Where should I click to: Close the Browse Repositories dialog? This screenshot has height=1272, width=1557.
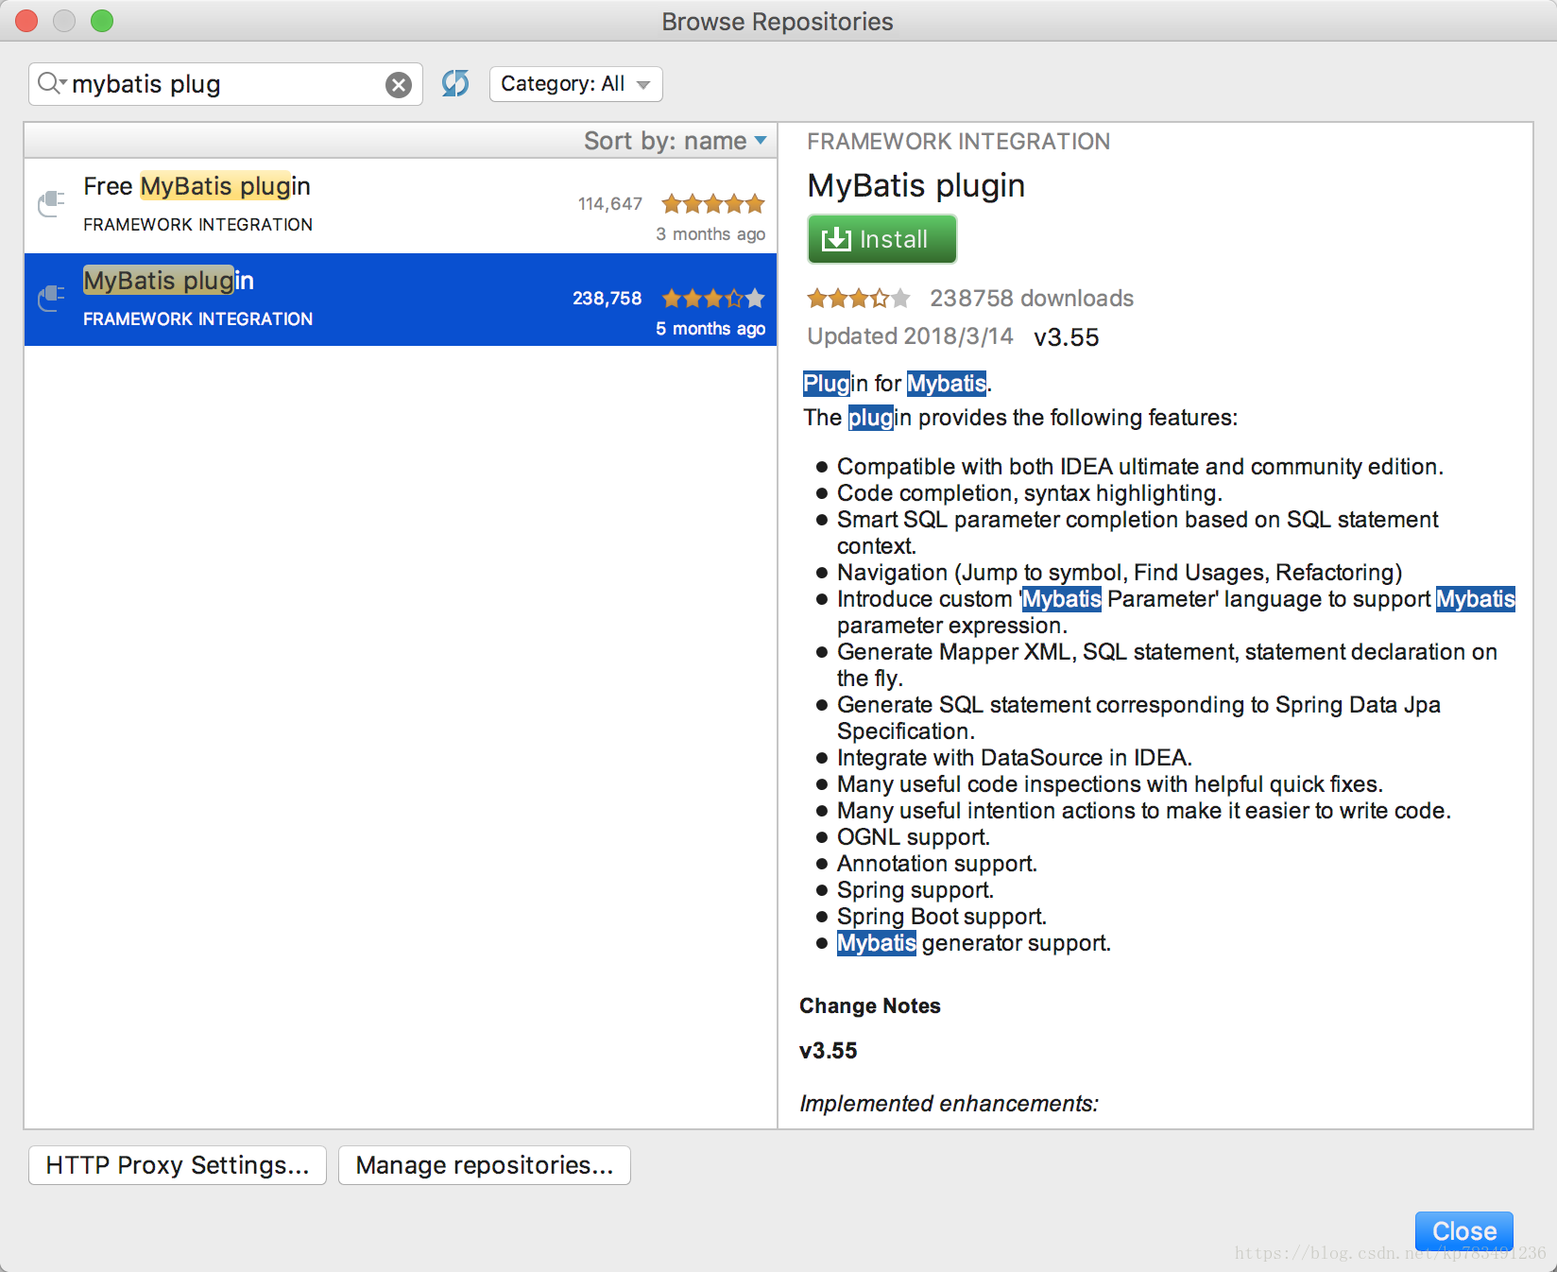click(x=1463, y=1231)
